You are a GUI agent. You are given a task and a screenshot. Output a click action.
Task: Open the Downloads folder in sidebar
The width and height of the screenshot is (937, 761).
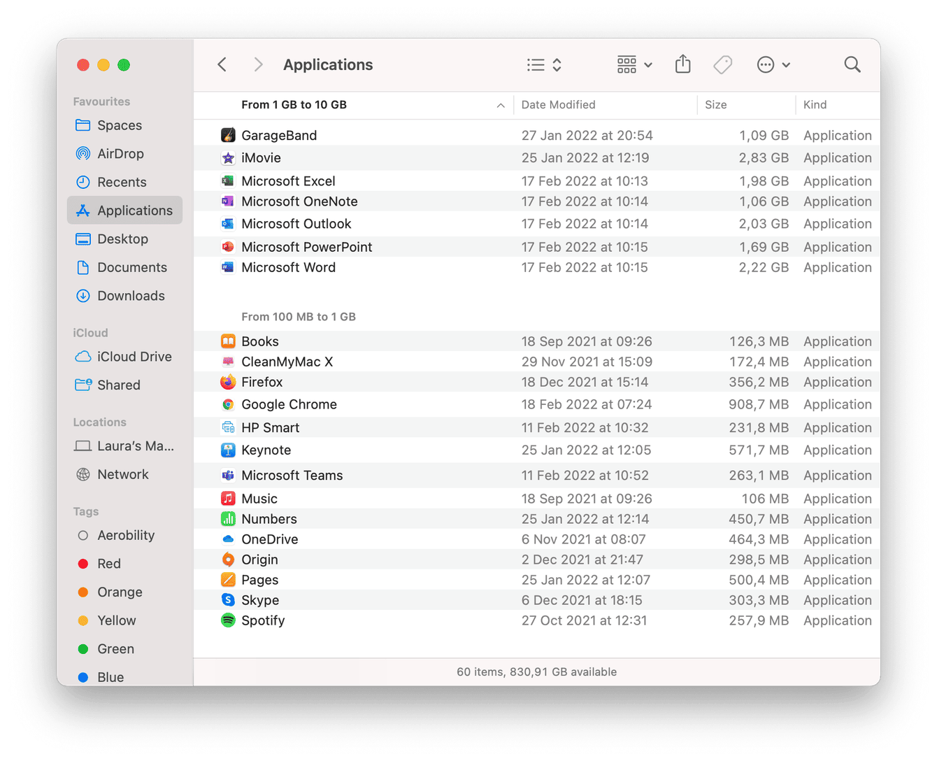[129, 295]
